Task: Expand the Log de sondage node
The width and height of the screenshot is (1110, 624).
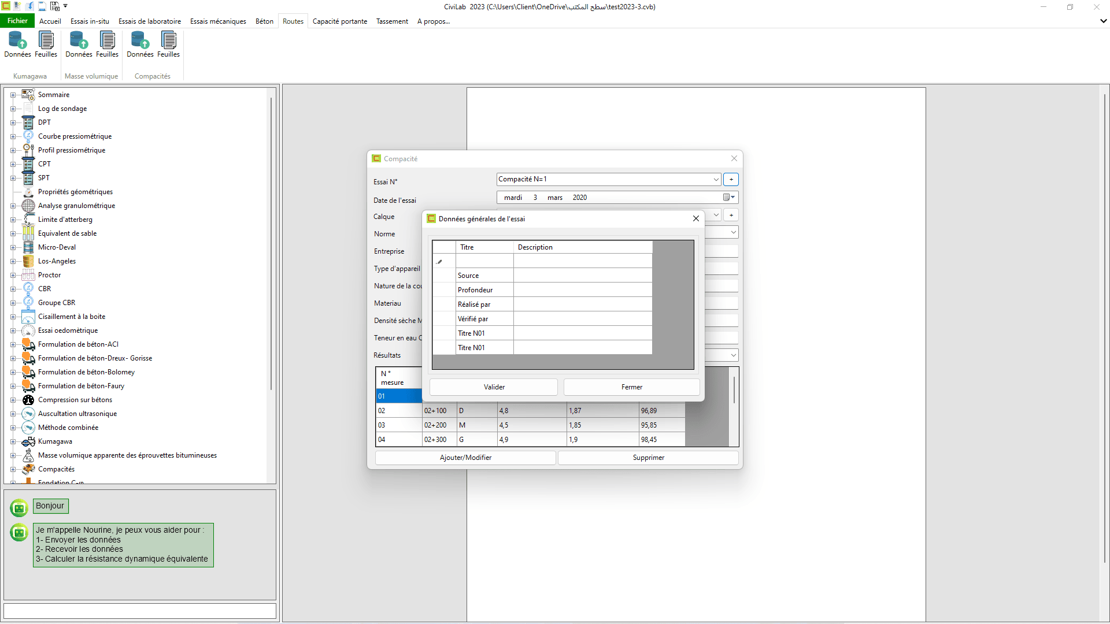Action: (x=13, y=109)
